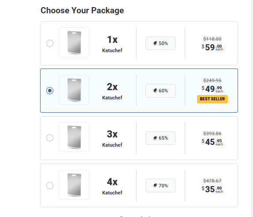Viewport: 253px width, 217px height.
Task: Click the tag icon beside 70% discount
Action: 155,186
